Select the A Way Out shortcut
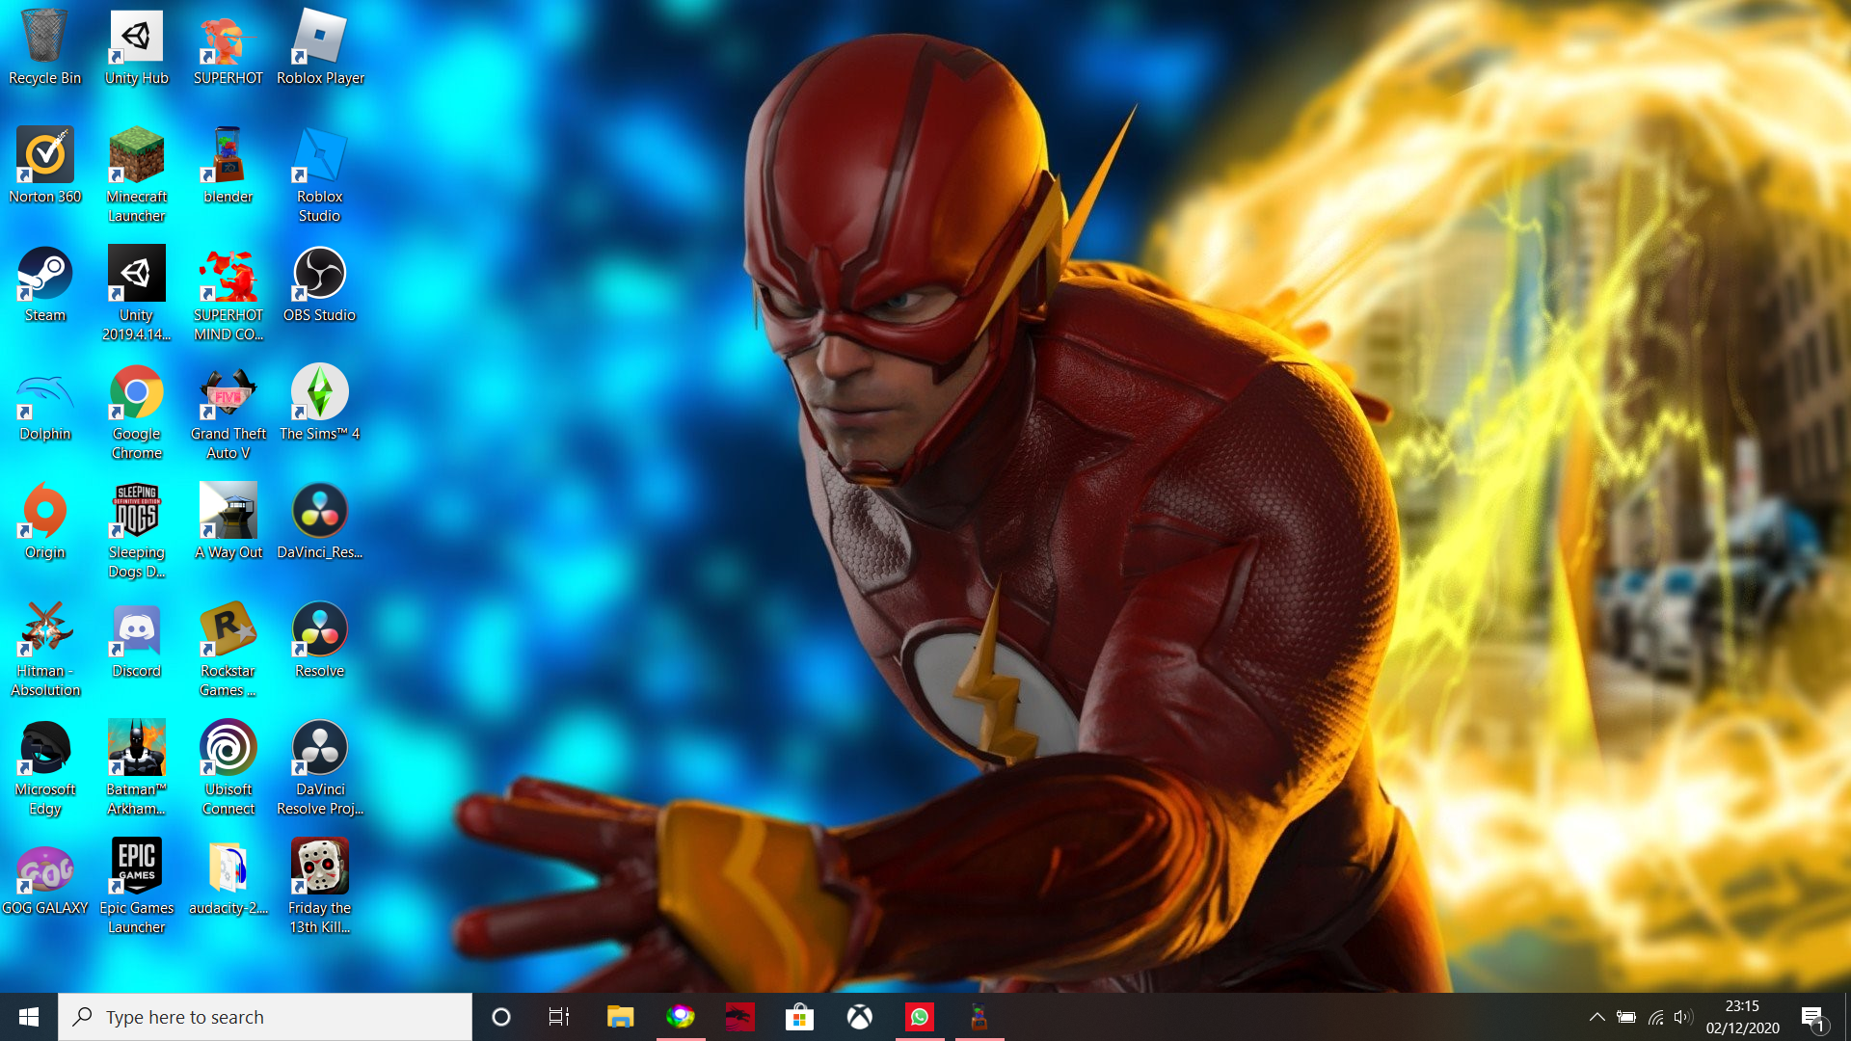The width and height of the screenshot is (1851, 1041). pos(228,521)
